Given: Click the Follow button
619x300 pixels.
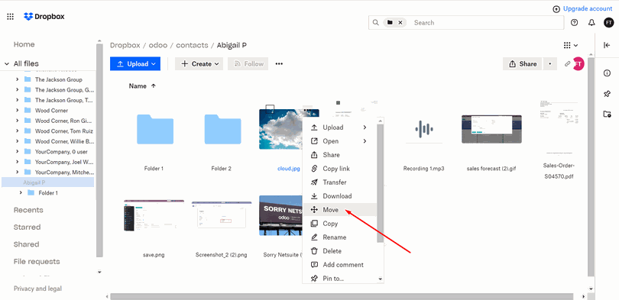Looking at the screenshot, I should tap(248, 64).
